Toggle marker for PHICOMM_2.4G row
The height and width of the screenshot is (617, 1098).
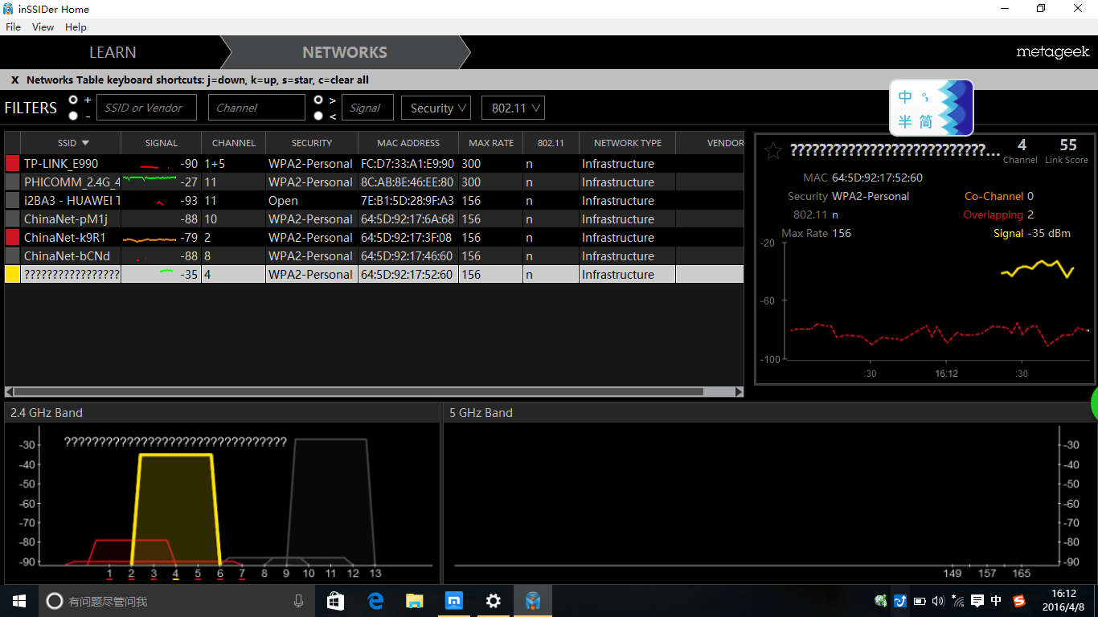tap(12, 182)
